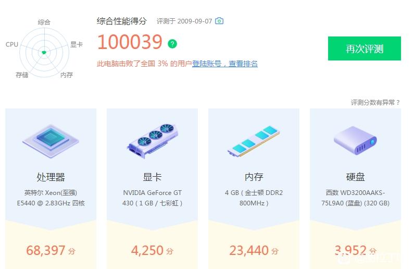Click the memory stick icon

pos(254,141)
